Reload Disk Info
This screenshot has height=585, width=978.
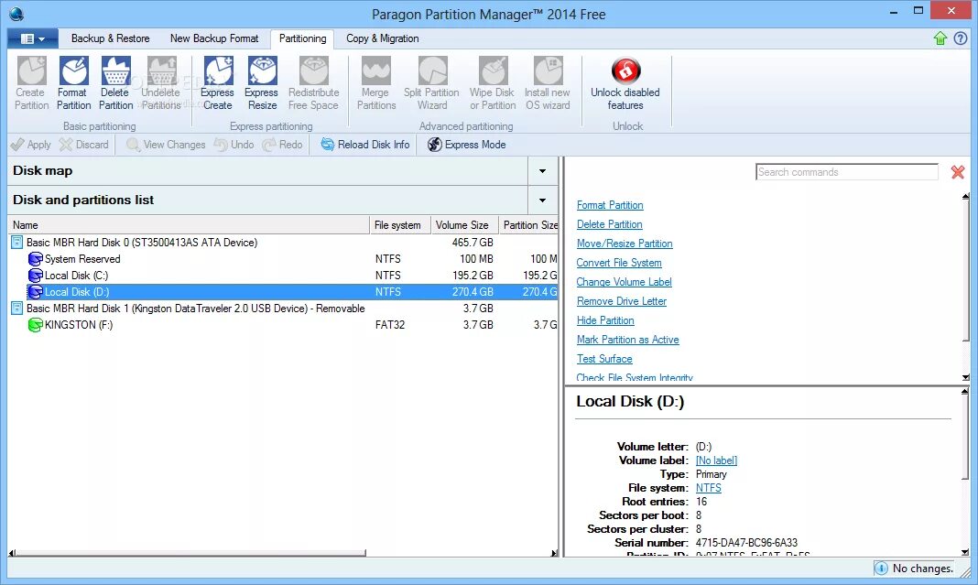(x=364, y=145)
